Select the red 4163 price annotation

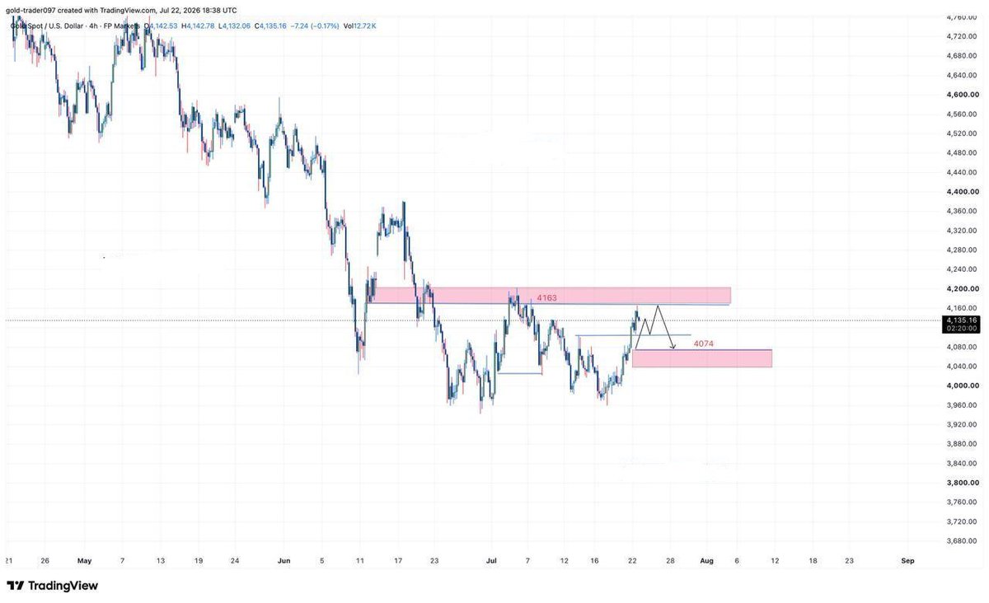(x=547, y=297)
